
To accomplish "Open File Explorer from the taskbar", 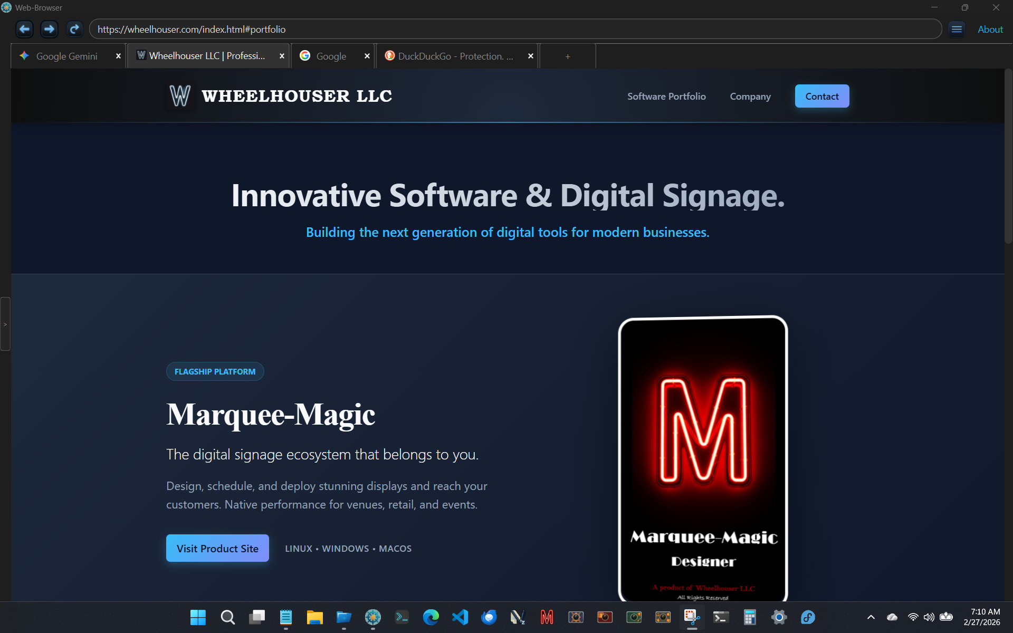I will [x=314, y=617].
